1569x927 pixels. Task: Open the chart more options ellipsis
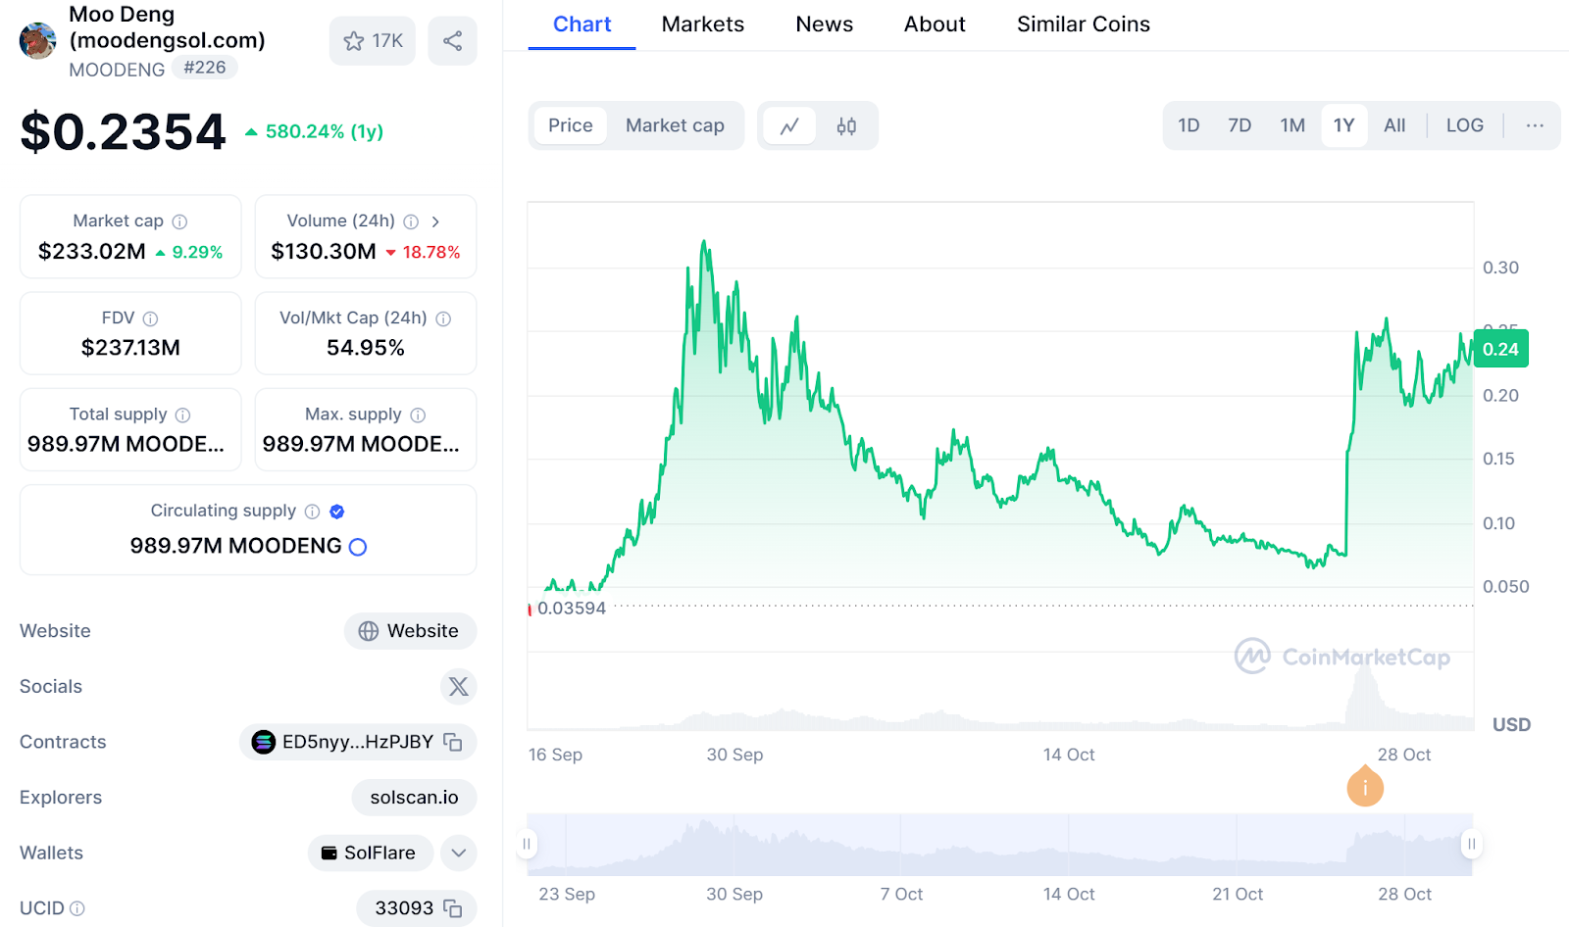coord(1535,125)
